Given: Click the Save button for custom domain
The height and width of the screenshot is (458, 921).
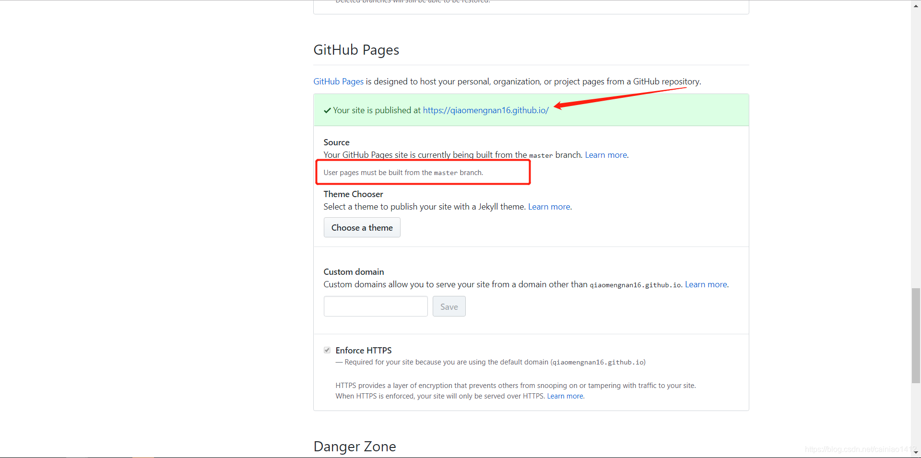Looking at the screenshot, I should (x=449, y=306).
